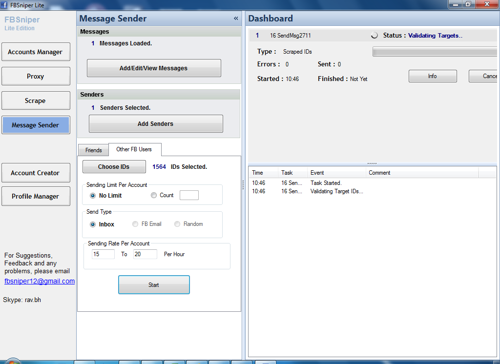Click the '16 SendMsg2711' task name

tap(290, 36)
